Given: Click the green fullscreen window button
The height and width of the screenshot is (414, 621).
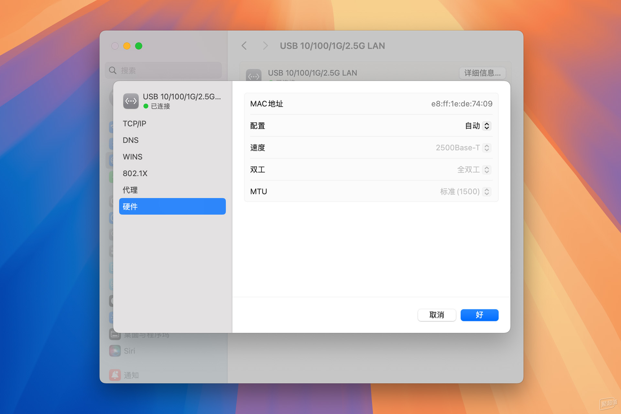Looking at the screenshot, I should pos(139,46).
